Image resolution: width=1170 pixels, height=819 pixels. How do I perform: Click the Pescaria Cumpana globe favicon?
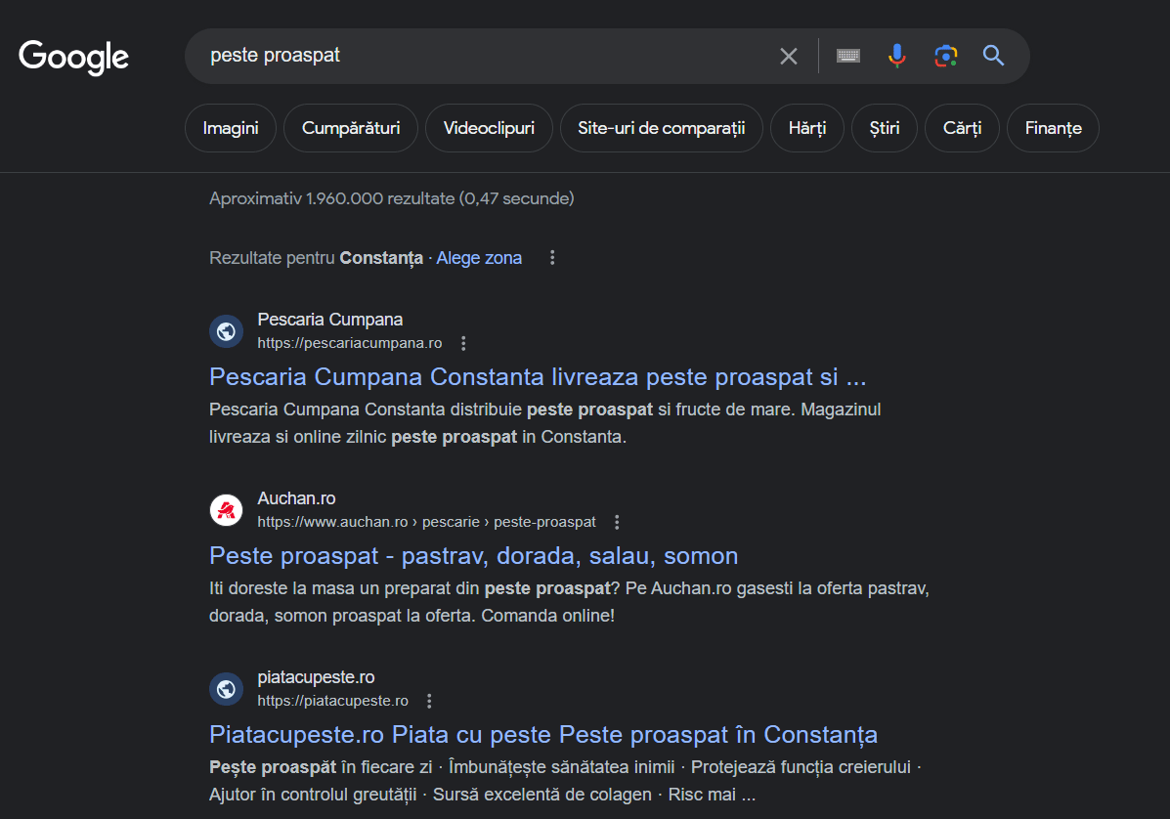[226, 331]
